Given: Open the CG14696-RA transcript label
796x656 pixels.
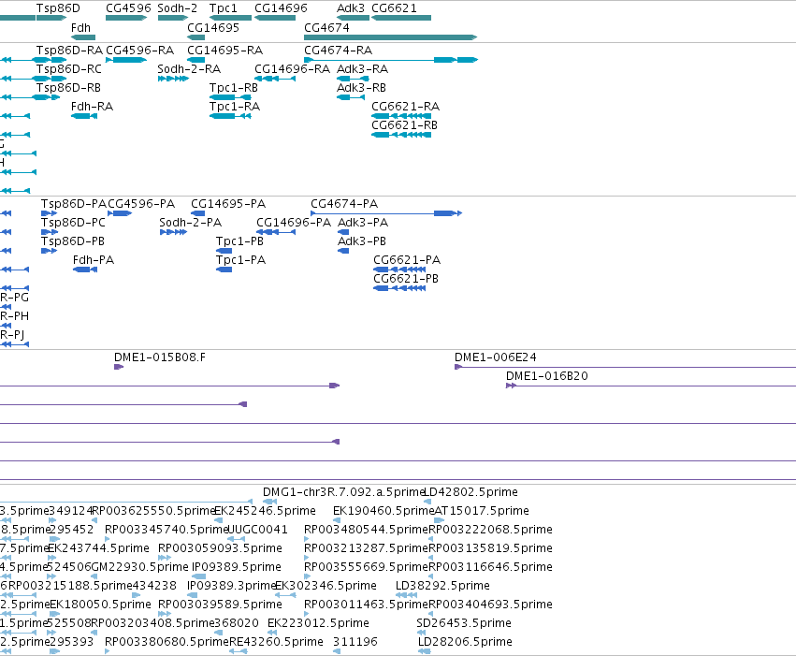Looking at the screenshot, I should click(293, 68).
